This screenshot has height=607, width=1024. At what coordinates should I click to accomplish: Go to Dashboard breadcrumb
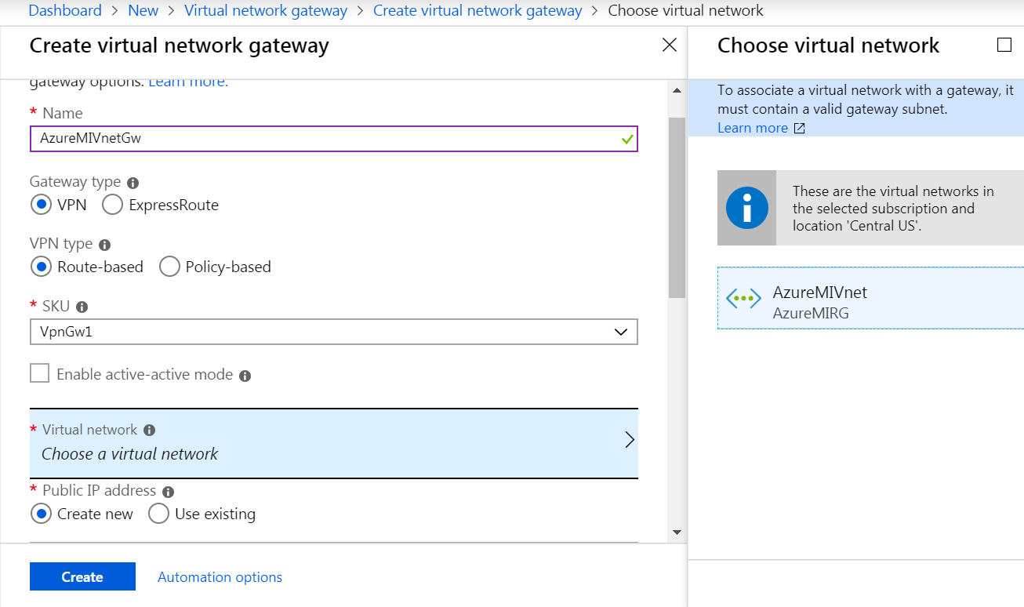click(65, 10)
